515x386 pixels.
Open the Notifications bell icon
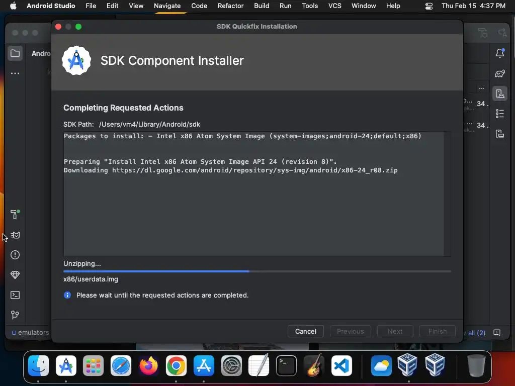click(x=500, y=53)
